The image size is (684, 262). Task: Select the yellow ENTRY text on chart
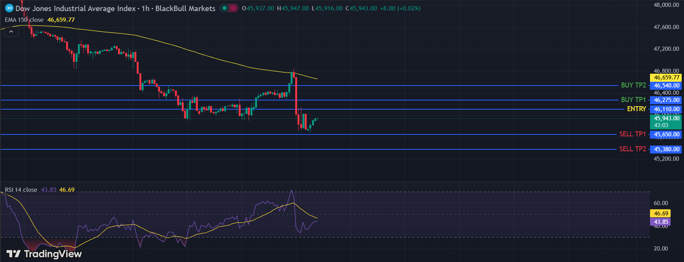pyautogui.click(x=636, y=109)
